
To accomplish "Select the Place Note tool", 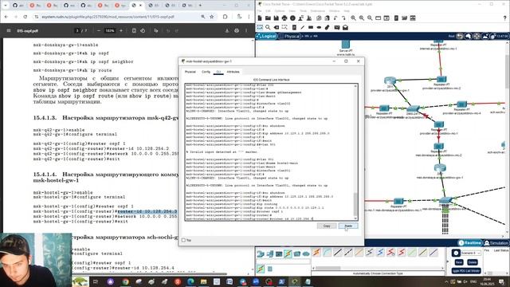I will [294, 27].
